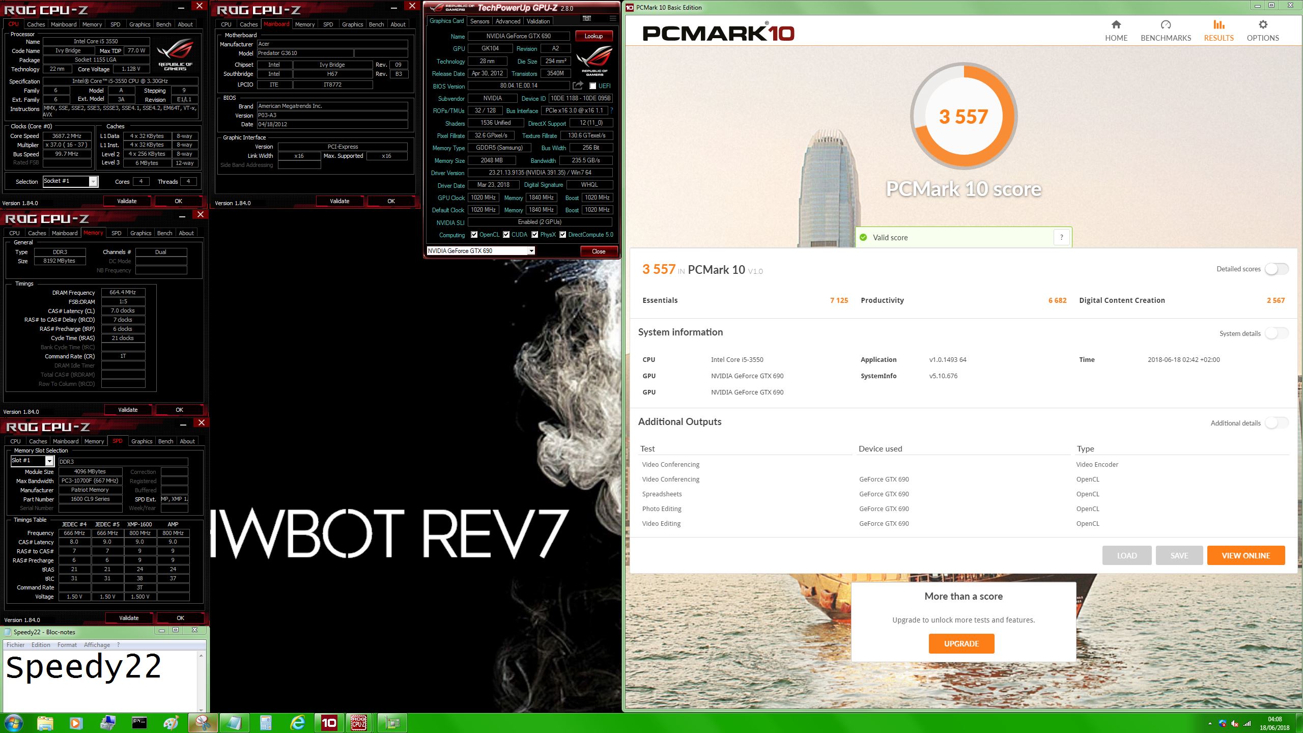The image size is (1303, 733).
Task: Click the green Valid score checkmark icon
Action: tap(863, 237)
